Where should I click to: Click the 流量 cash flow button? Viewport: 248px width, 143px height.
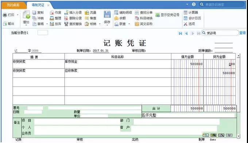point(90,12)
